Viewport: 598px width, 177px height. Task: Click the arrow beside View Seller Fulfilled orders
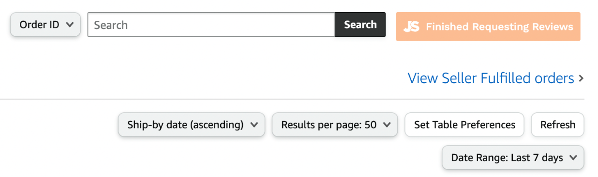(581, 78)
